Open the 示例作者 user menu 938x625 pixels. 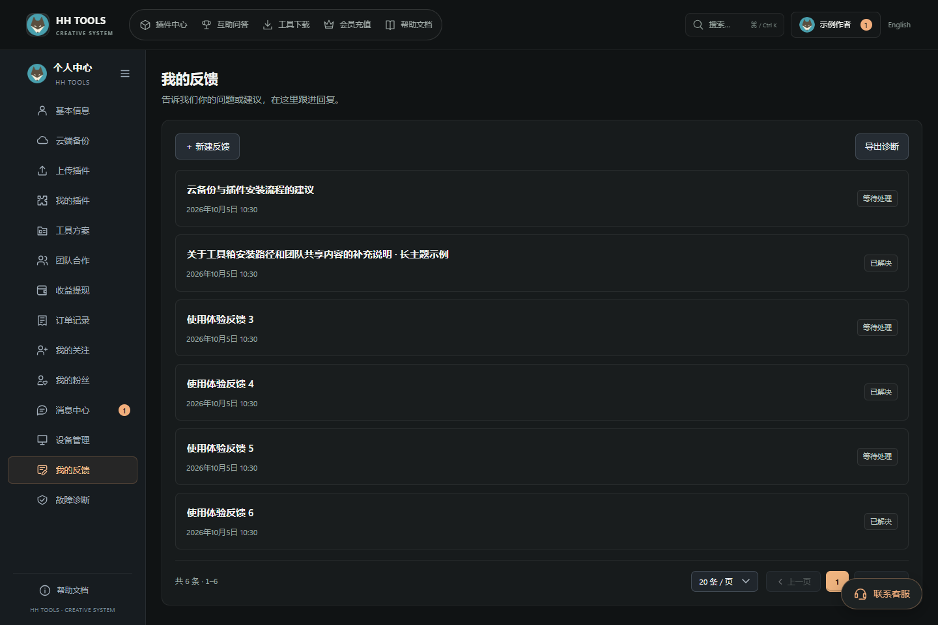[835, 25]
